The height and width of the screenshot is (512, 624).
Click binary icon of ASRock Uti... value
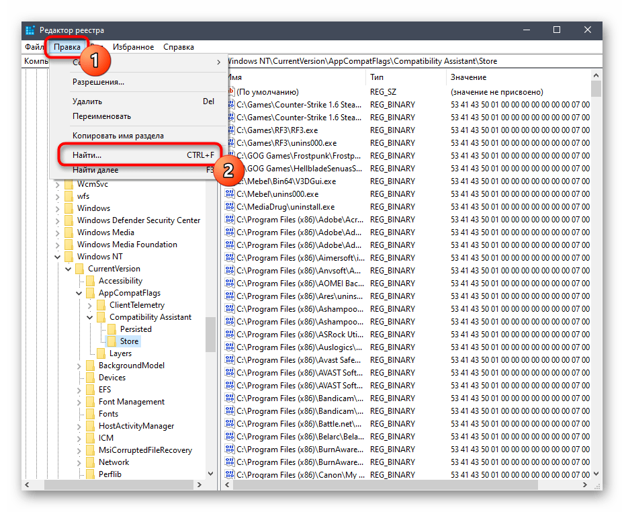click(230, 335)
